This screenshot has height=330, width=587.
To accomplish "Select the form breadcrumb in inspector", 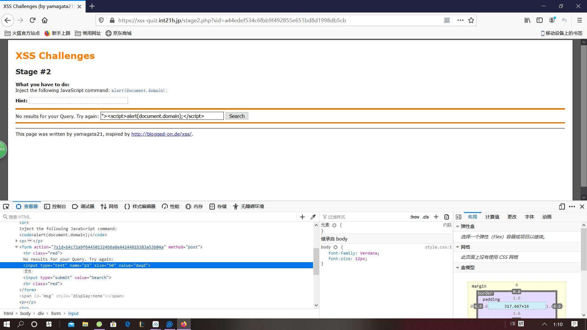I will coord(56,313).
